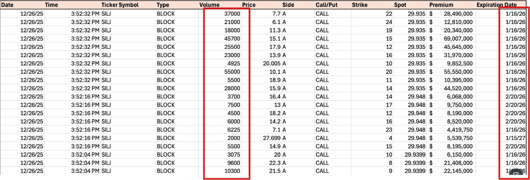The image size is (530, 180).
Task: Select the volume cell 10300
Action: click(232, 171)
